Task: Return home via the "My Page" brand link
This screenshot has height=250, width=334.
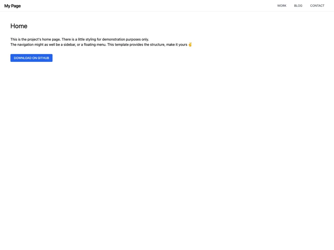Action: click(x=12, y=6)
